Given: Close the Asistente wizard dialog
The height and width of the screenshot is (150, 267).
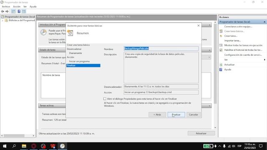Looking at the screenshot, I should coord(199,25).
